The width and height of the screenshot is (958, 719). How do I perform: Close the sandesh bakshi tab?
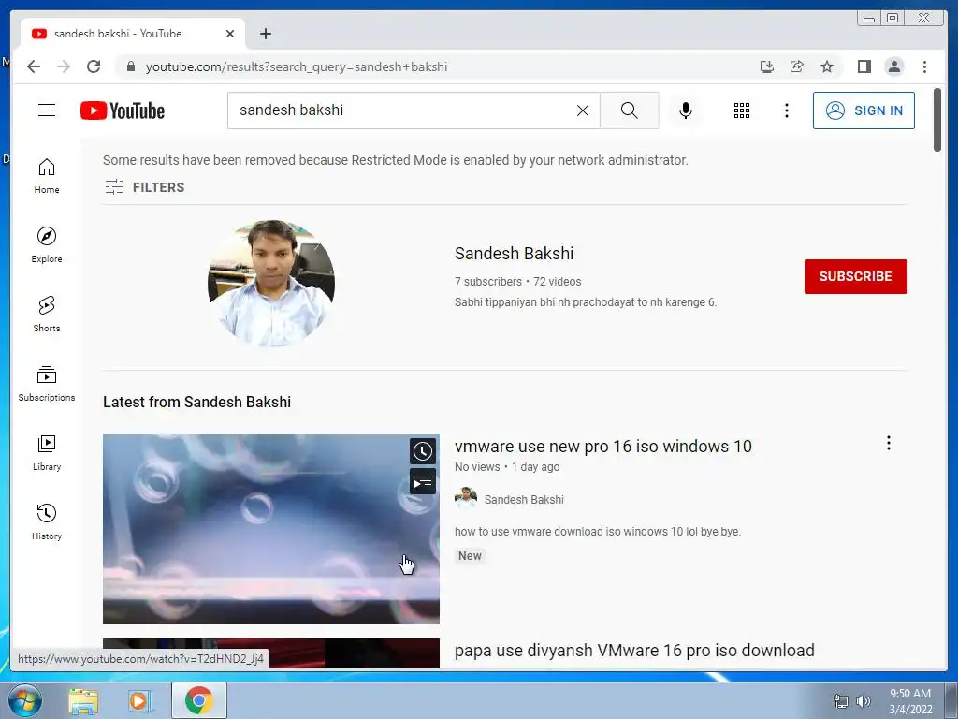[230, 34]
